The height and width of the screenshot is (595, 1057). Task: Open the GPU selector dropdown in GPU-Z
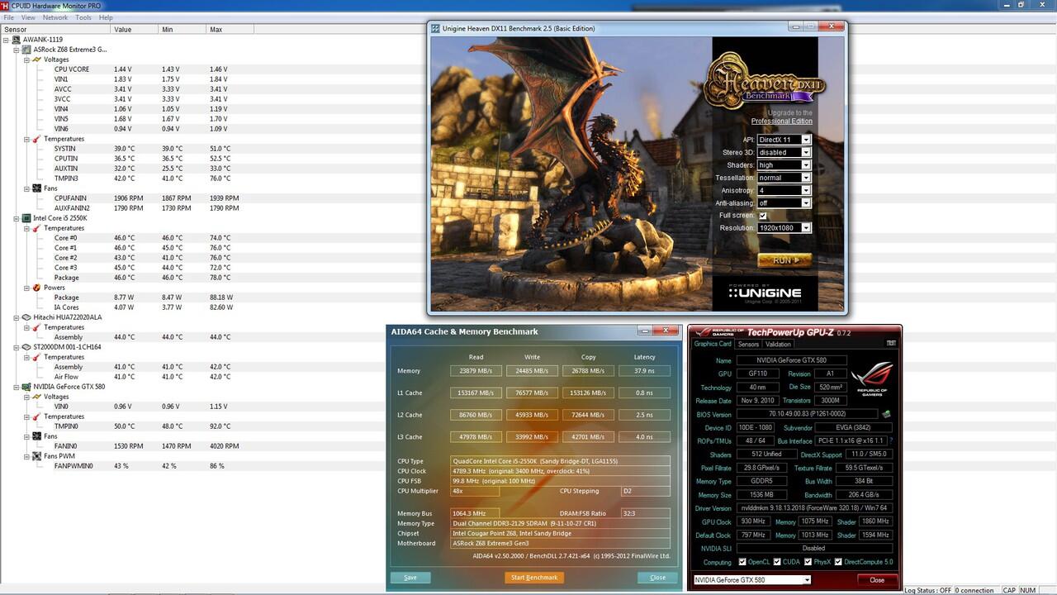coord(751,579)
